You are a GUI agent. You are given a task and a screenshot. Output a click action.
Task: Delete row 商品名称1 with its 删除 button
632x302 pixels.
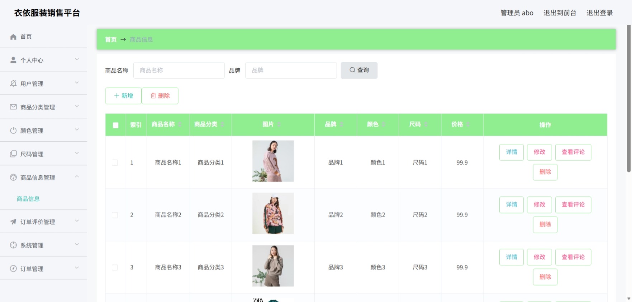[545, 172]
